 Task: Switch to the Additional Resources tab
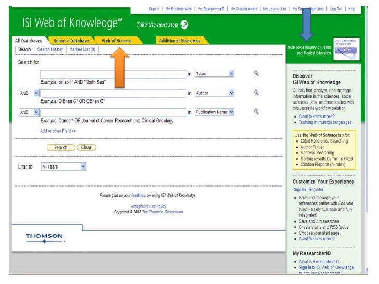(180, 41)
